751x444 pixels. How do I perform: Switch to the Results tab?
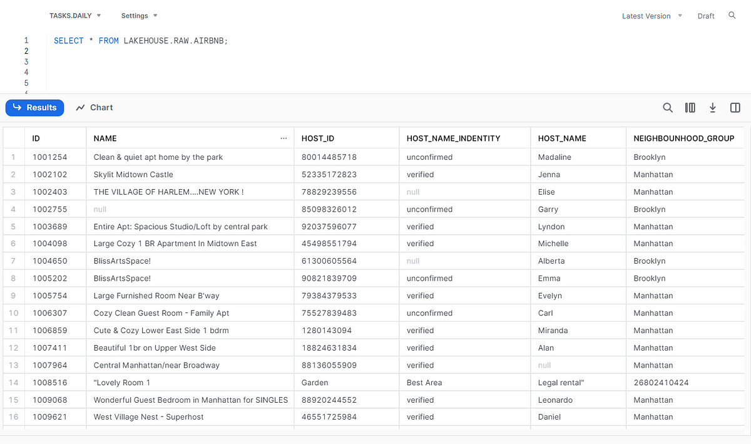click(x=35, y=108)
